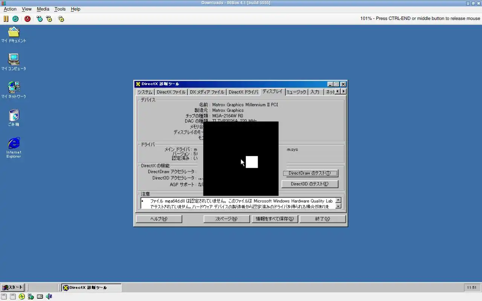The width and height of the screenshot is (482, 301).
Task: Open the マイ ドキュメント desktop folder icon
Action: pos(14,35)
